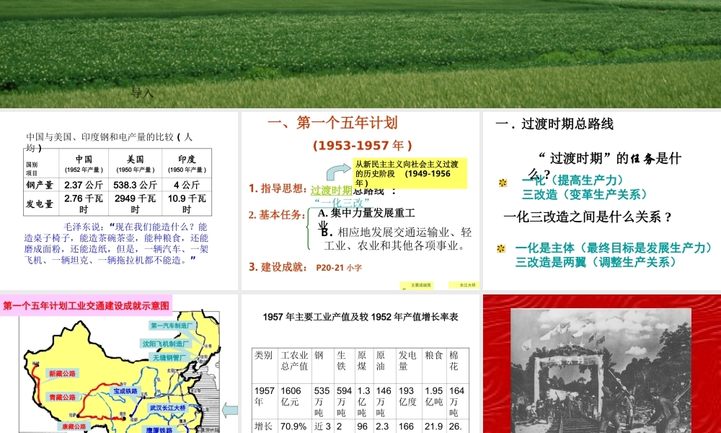Screen dimensions: 721x433
Task: Click the cell 70.9% in 增长 row
Action: (294, 427)
